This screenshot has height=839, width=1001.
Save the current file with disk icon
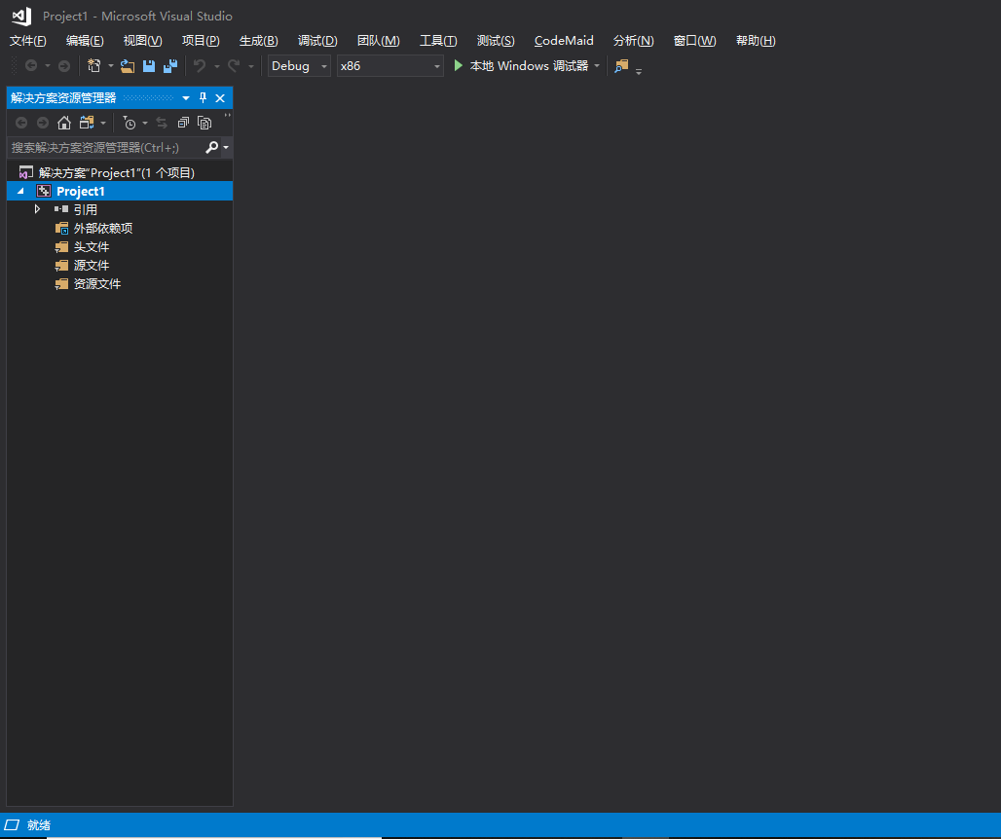[x=149, y=66]
